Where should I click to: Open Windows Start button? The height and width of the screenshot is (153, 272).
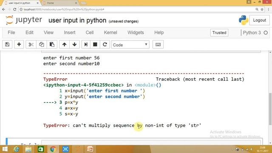[5, 149]
